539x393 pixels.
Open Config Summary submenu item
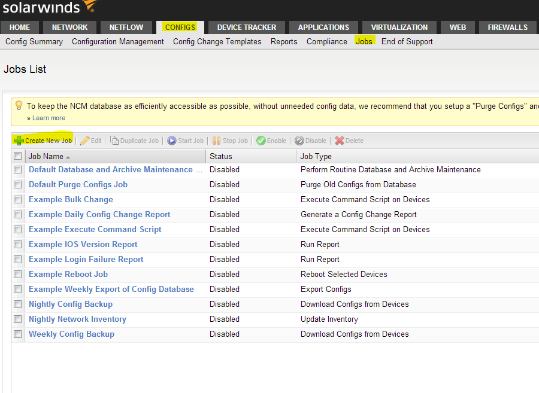point(34,41)
